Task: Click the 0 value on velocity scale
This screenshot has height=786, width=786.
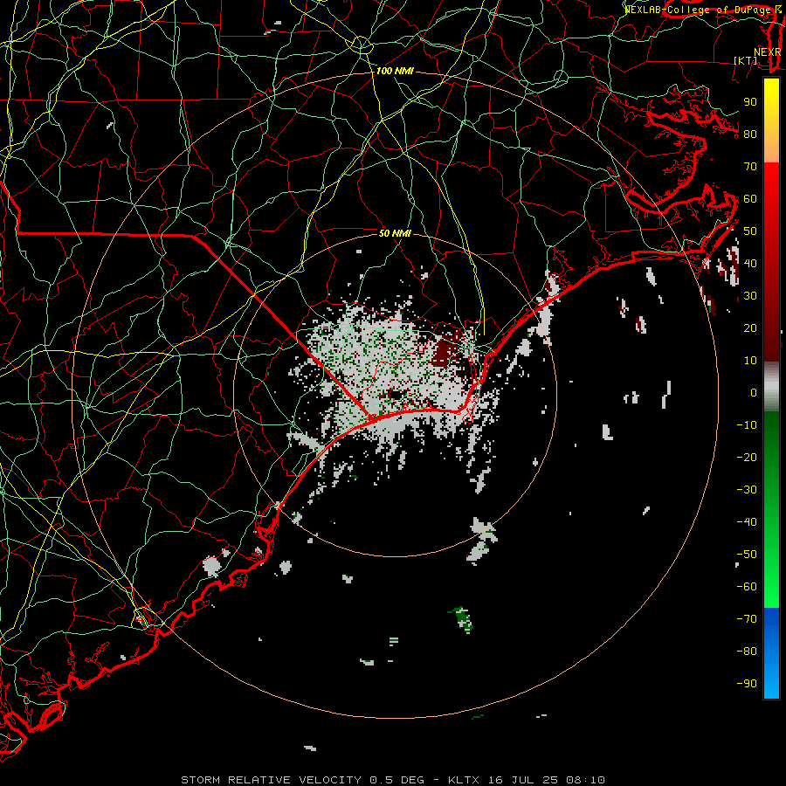Action: click(754, 393)
